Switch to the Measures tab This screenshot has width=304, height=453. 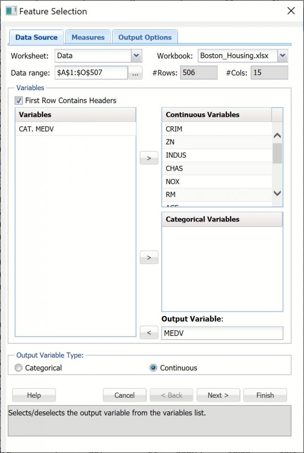coord(88,37)
